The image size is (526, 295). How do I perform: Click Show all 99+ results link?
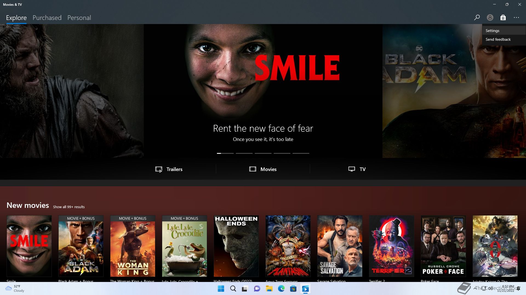click(x=69, y=207)
